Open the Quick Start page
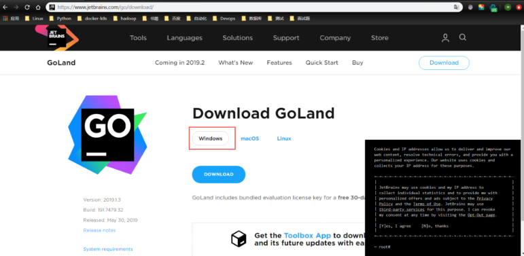This screenshot has width=524, height=256. pos(322,62)
